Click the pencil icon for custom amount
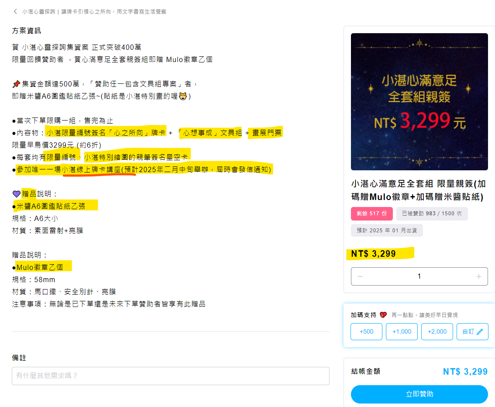 (480, 332)
